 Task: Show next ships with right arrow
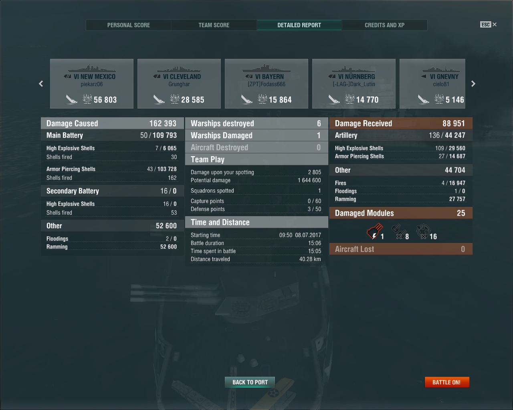pyautogui.click(x=473, y=84)
